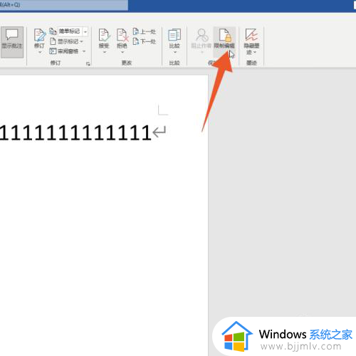Viewport: 356px width, 356px height.
Task: Click the Track Changes (修订) pencil icon
Action: (x=40, y=35)
